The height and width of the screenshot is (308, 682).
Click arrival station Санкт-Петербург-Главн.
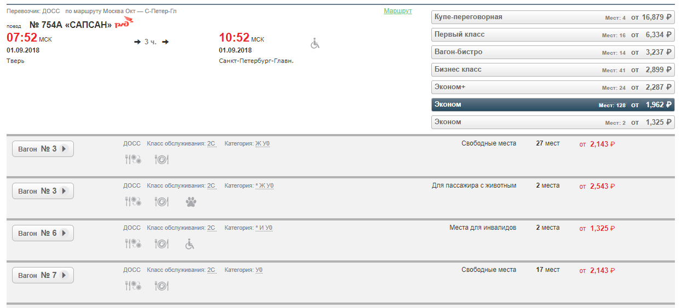coord(256,61)
